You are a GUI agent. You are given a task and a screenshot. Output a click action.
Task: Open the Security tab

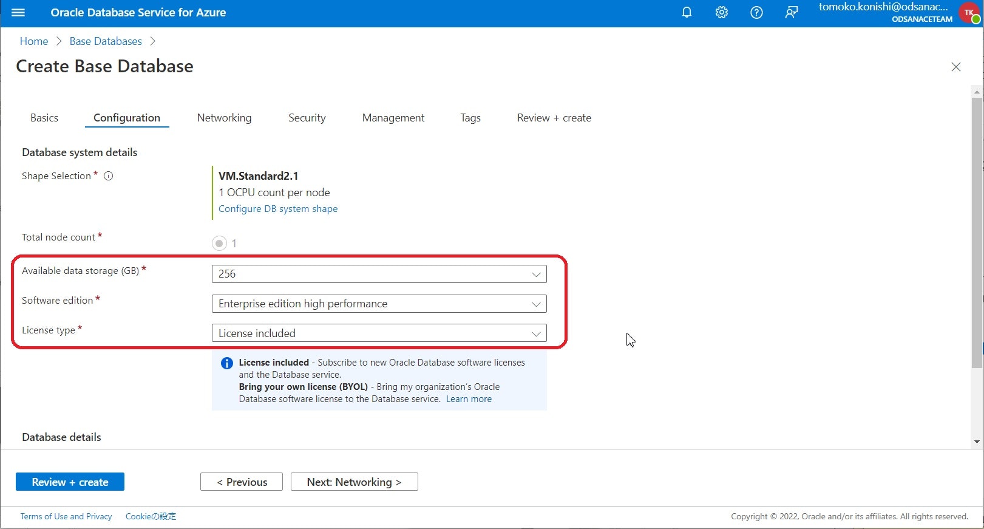[x=307, y=118]
